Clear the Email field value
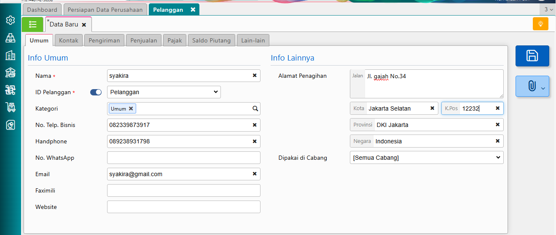 255,174
